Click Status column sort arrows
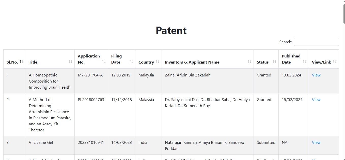 click(274, 62)
